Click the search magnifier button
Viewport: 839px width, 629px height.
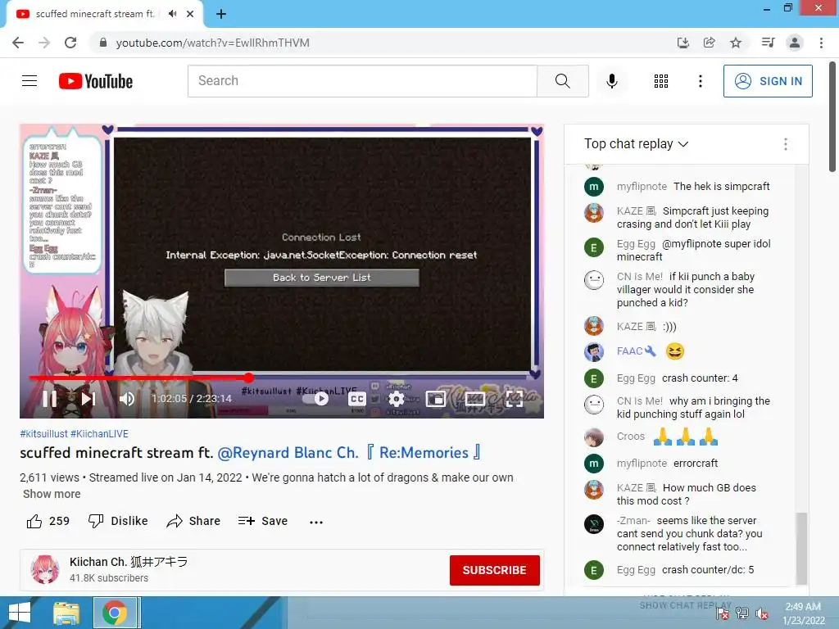pos(562,81)
